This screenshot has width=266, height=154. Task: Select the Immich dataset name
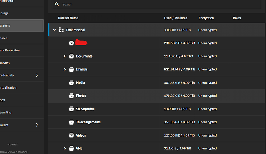(81, 70)
